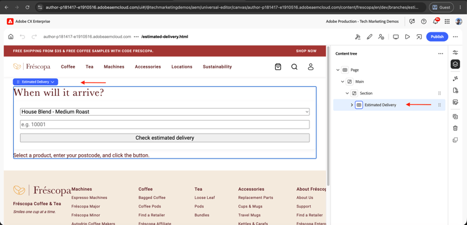Click the Fréscopa header logo
467x225 pixels.
pyautogui.click(x=32, y=67)
